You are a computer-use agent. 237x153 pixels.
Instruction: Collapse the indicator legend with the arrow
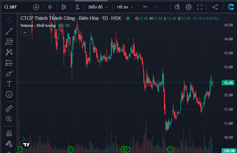click(24, 33)
